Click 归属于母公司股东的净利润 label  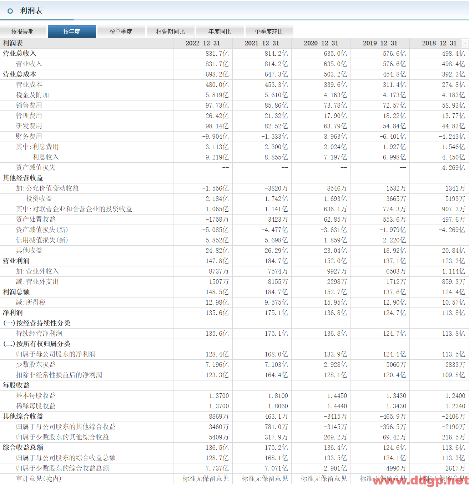(x=56, y=354)
